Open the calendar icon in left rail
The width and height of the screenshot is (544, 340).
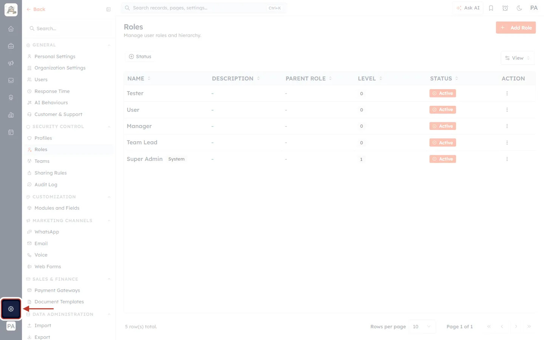11,132
